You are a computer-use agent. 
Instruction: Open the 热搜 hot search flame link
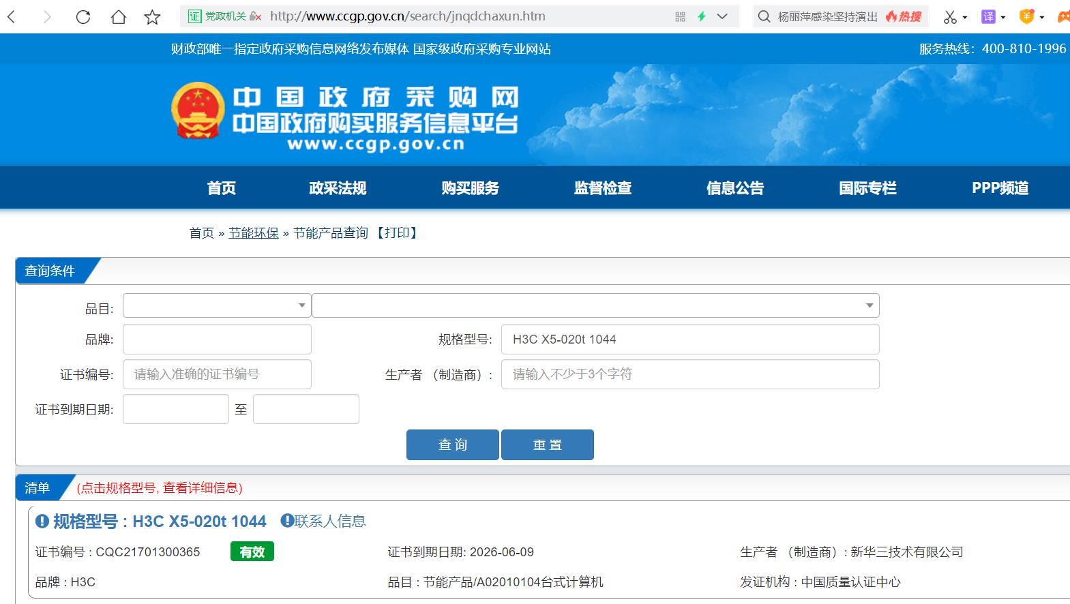(904, 16)
